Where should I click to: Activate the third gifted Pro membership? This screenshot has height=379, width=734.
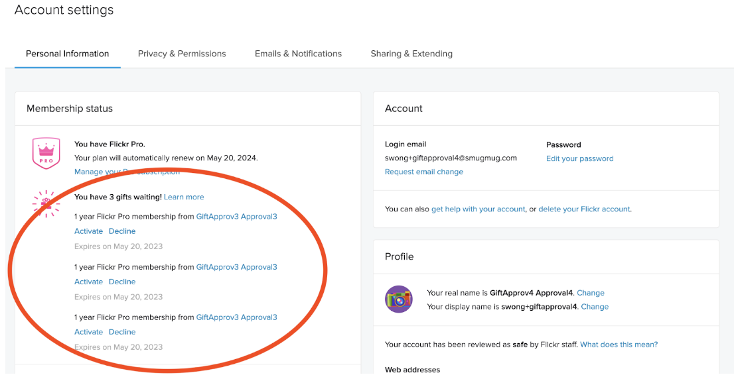coord(88,332)
